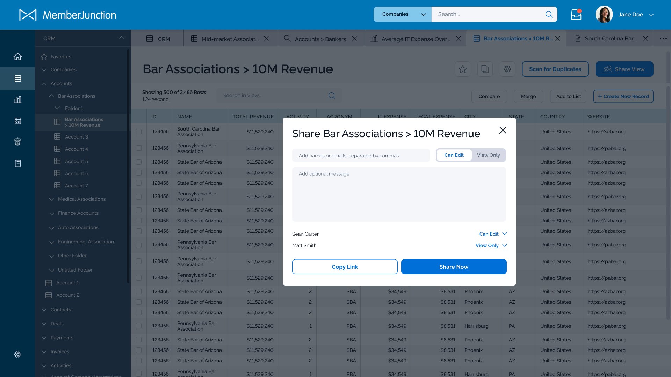Open the bar chart icon in left rail
This screenshot has height=377, width=671.
coord(17,100)
